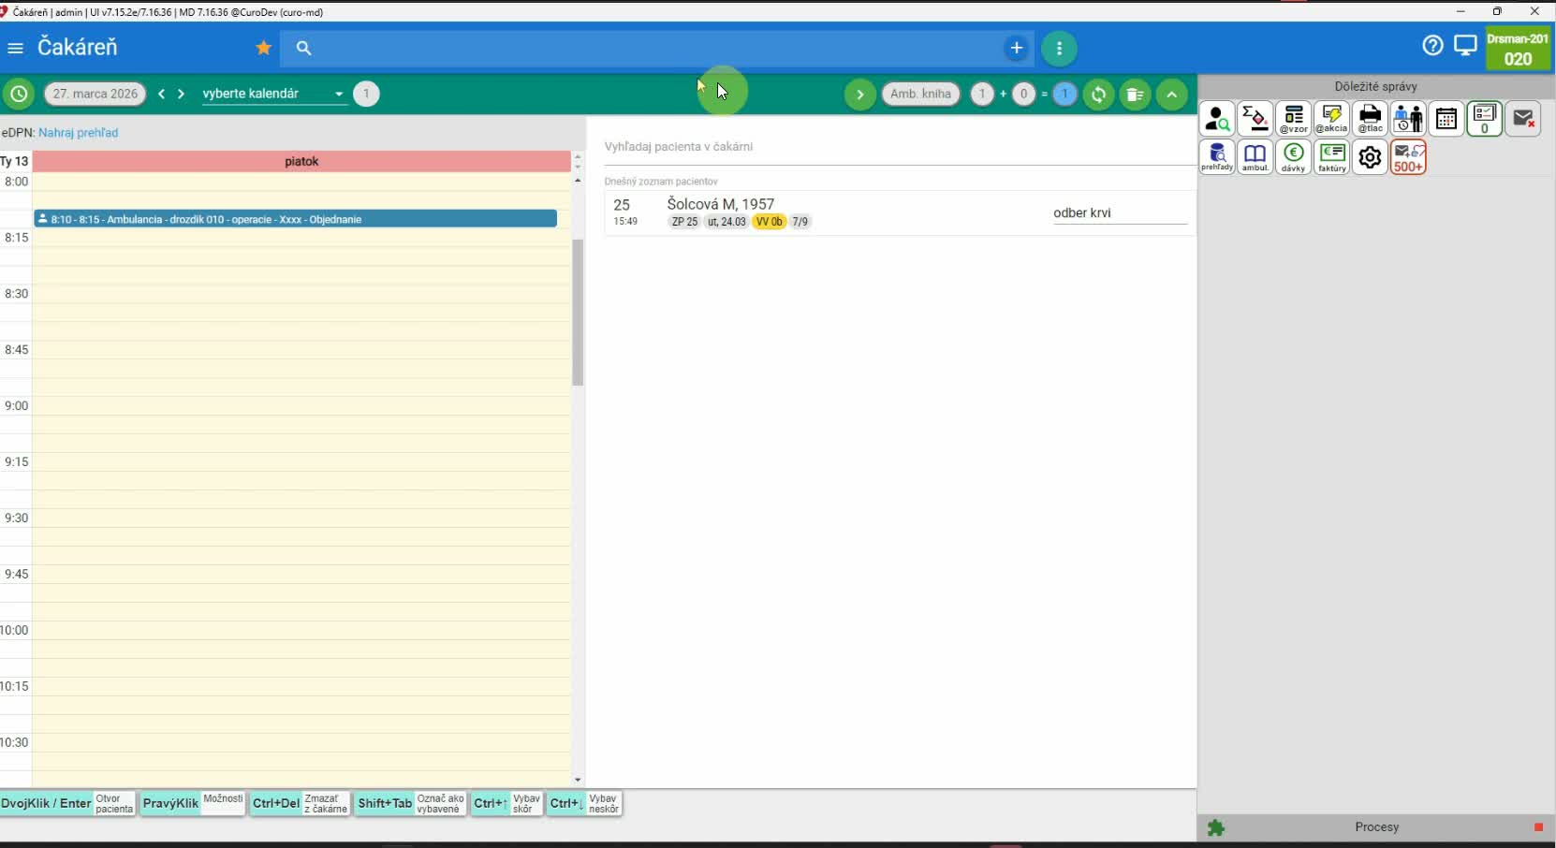The image size is (1556, 848).
Task: Open dávky euro icon
Action: click(x=1293, y=157)
